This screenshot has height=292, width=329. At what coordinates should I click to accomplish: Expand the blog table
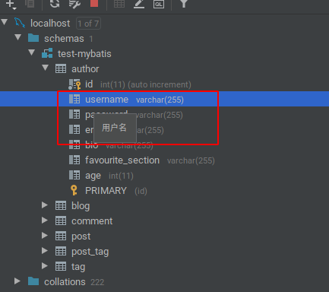[45, 205]
